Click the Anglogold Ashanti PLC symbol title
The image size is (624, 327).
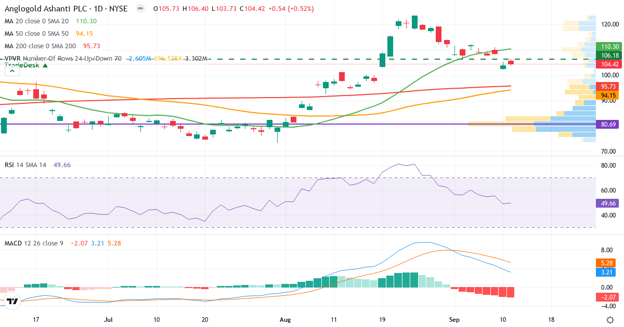[x=67, y=9]
